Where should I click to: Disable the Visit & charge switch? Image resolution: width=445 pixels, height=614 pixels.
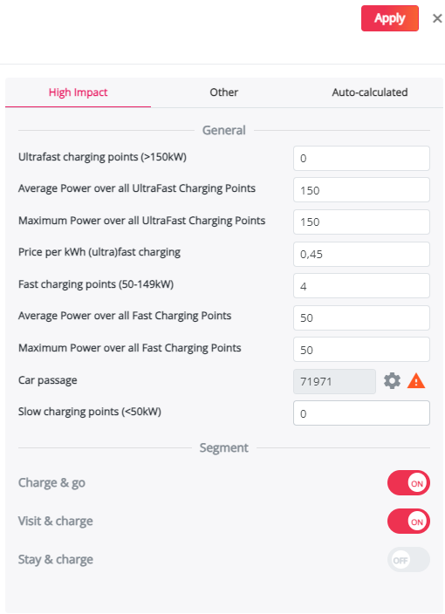pyautogui.click(x=408, y=522)
